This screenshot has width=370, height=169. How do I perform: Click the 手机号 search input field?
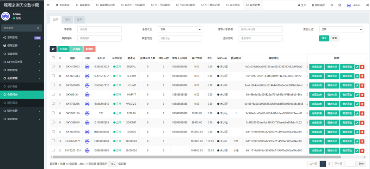pyautogui.click(x=99, y=30)
